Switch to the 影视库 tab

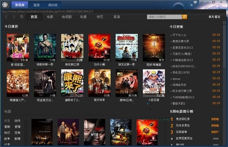20,5
